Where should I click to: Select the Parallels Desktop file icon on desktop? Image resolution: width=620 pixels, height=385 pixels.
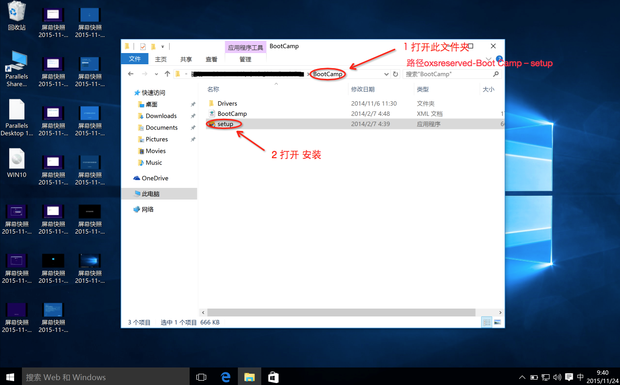17,118
